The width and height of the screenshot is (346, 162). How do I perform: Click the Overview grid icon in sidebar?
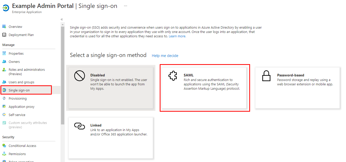[4, 27]
